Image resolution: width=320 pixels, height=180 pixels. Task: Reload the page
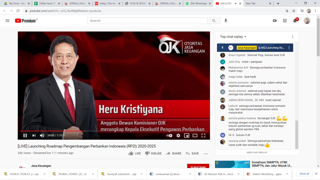tap(18, 11)
